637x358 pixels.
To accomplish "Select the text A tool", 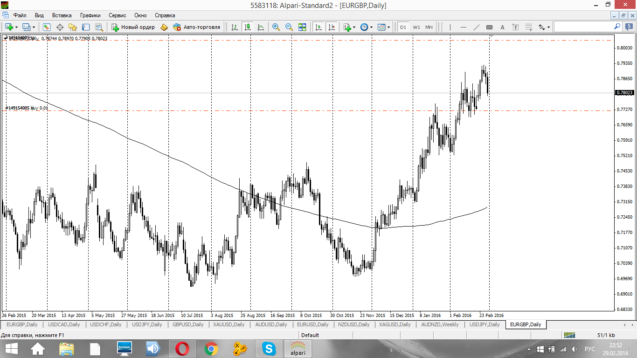I will click(x=502, y=27).
